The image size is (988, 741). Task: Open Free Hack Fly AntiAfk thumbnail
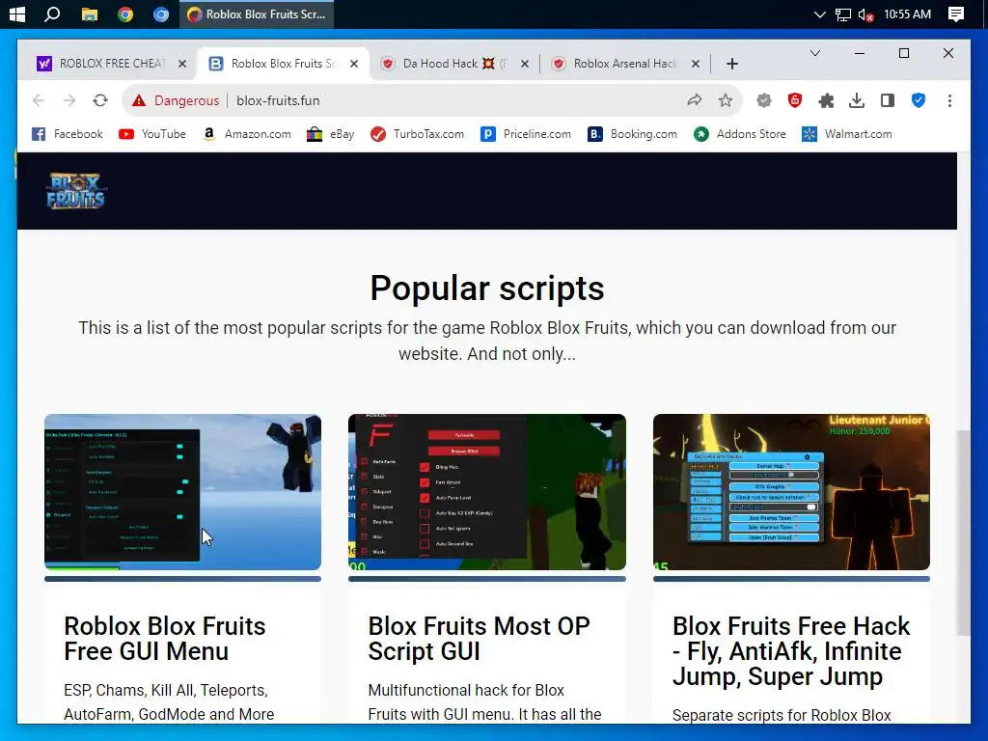pyautogui.click(x=791, y=492)
